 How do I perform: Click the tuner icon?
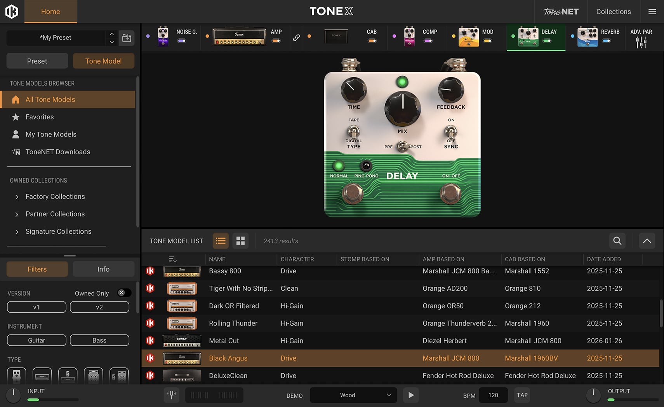(x=171, y=395)
